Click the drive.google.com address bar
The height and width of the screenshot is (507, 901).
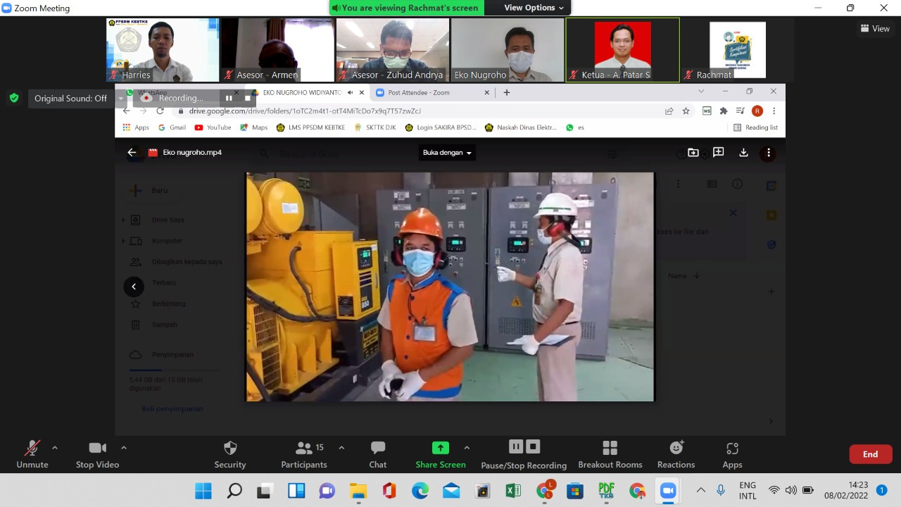click(415, 111)
